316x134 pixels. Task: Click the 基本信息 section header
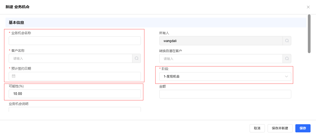(17, 23)
